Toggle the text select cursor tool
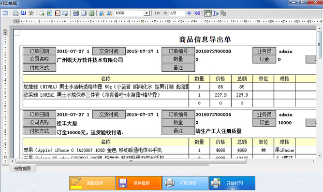Screen dimensions: 323x192 coord(215,13)
